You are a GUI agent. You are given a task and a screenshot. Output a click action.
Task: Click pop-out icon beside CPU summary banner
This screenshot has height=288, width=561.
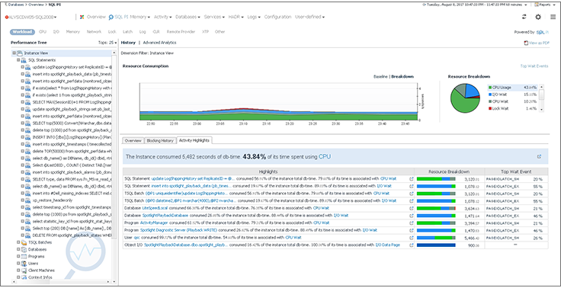539,156
